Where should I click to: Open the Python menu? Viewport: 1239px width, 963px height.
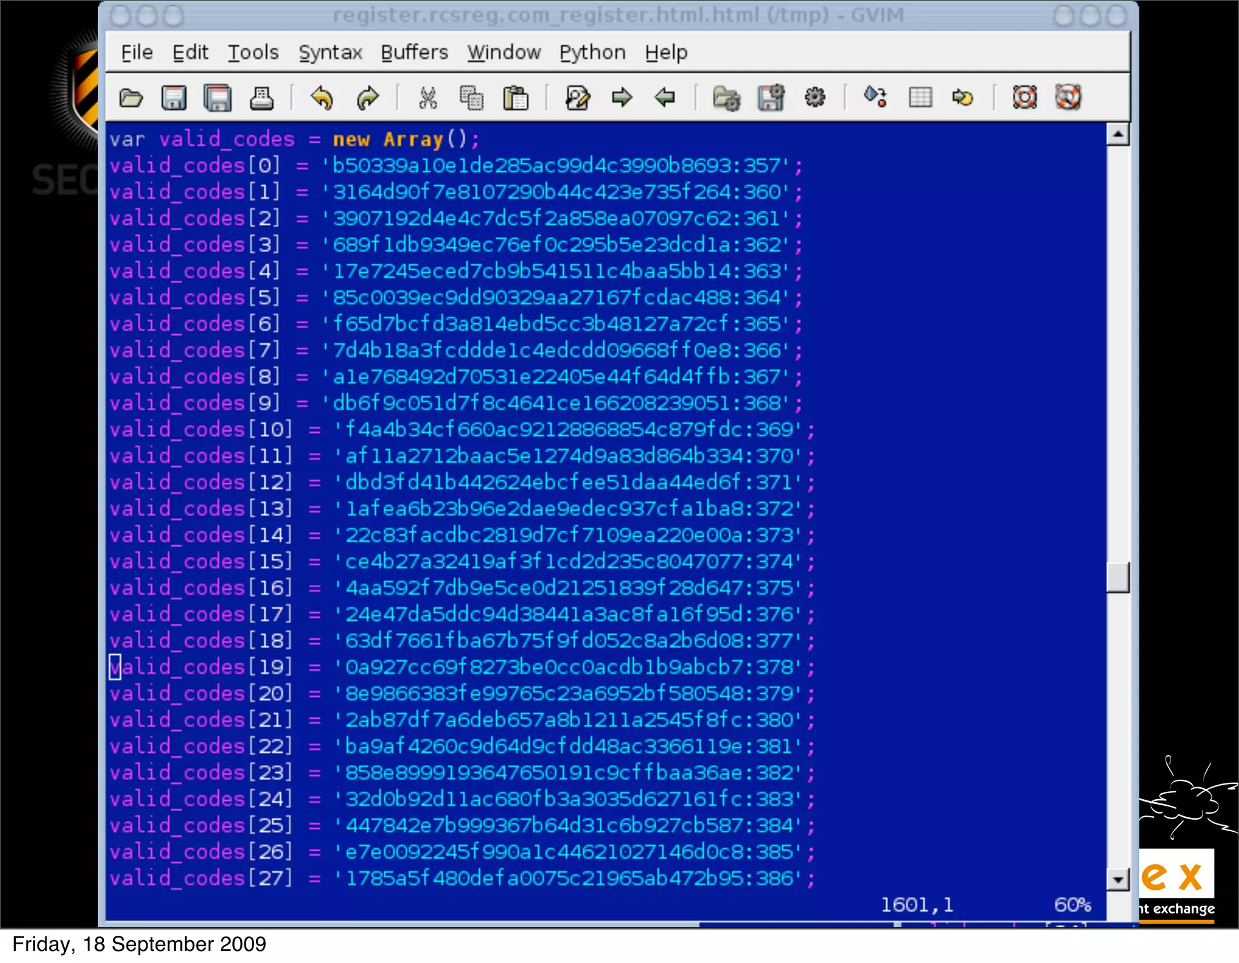point(592,53)
